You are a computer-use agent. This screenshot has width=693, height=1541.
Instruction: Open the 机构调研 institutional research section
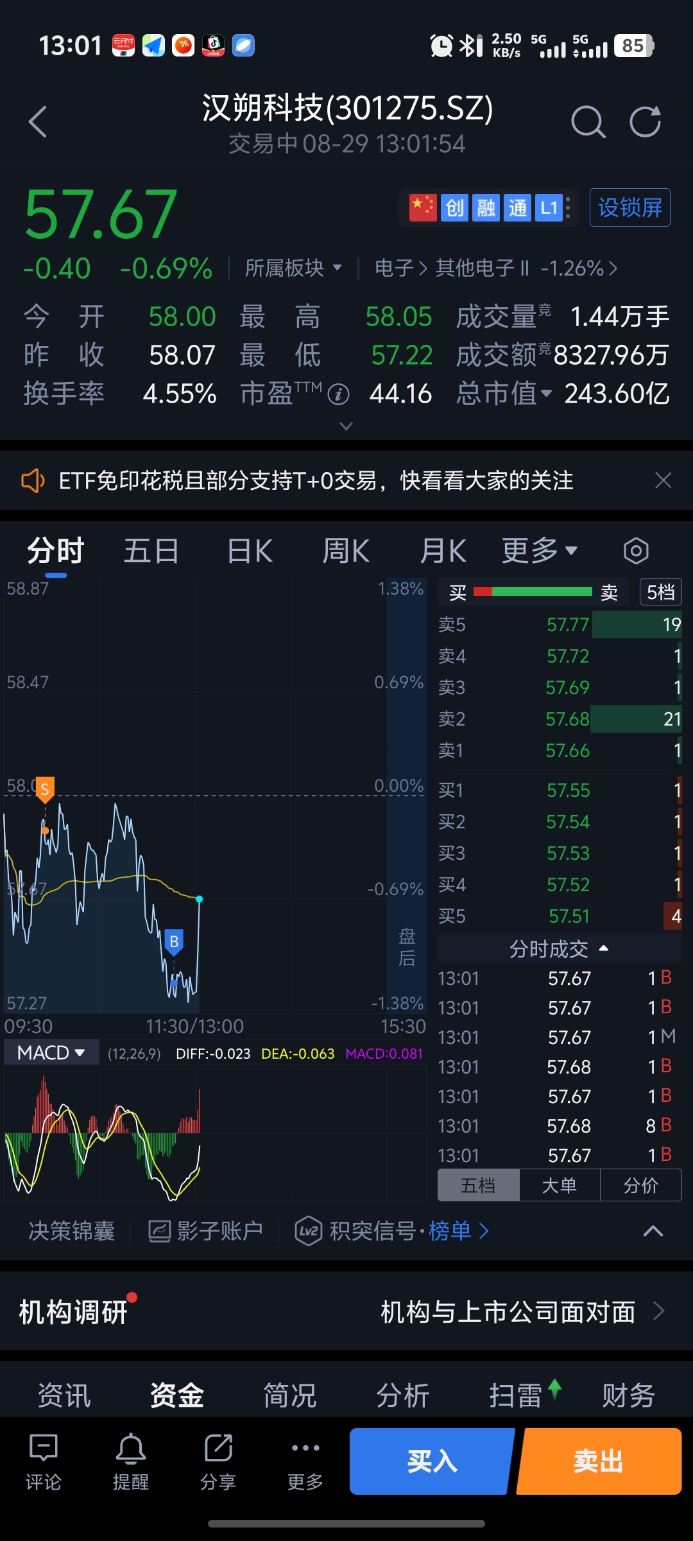pyautogui.click(x=73, y=1311)
